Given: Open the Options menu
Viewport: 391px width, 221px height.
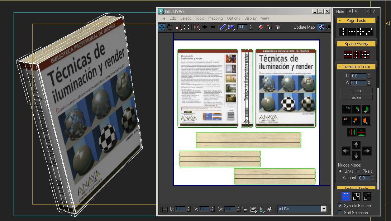Looking at the screenshot, I should point(233,18).
